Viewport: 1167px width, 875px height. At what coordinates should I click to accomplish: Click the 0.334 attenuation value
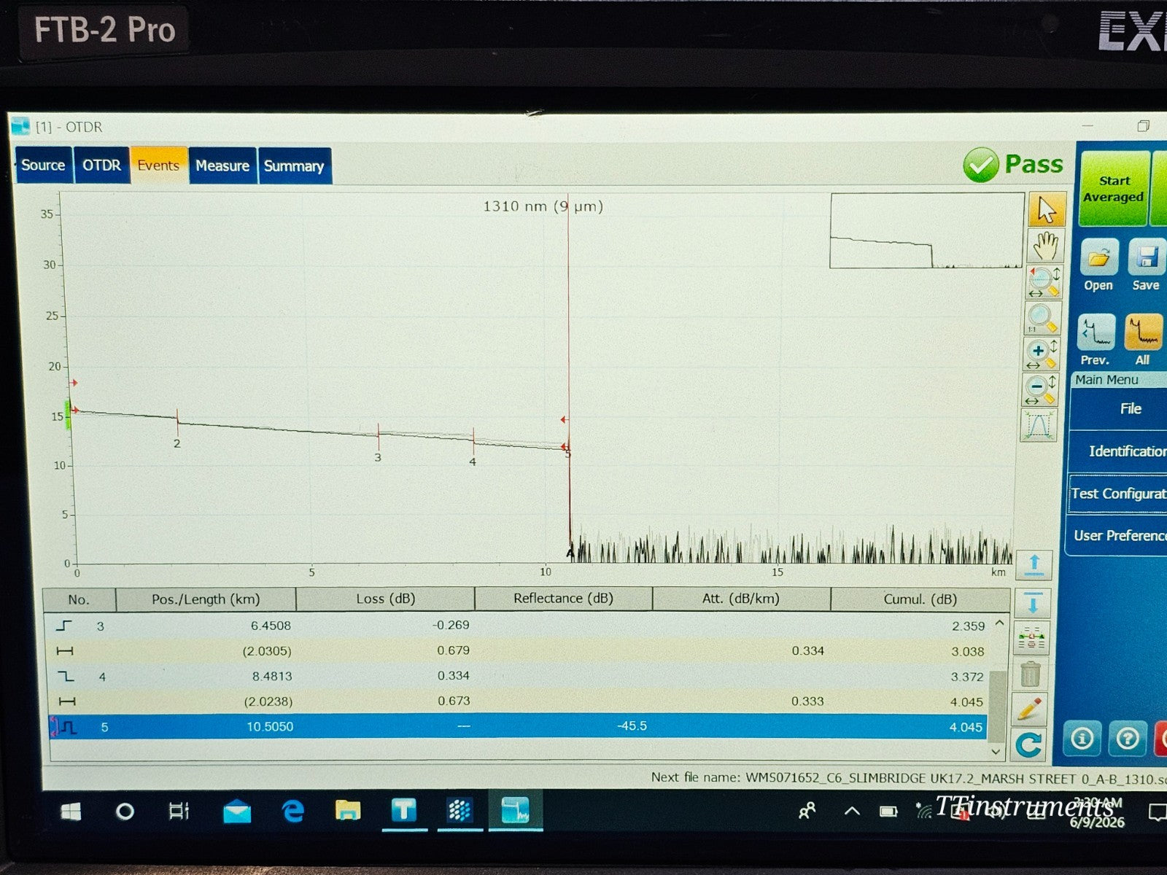[808, 650]
